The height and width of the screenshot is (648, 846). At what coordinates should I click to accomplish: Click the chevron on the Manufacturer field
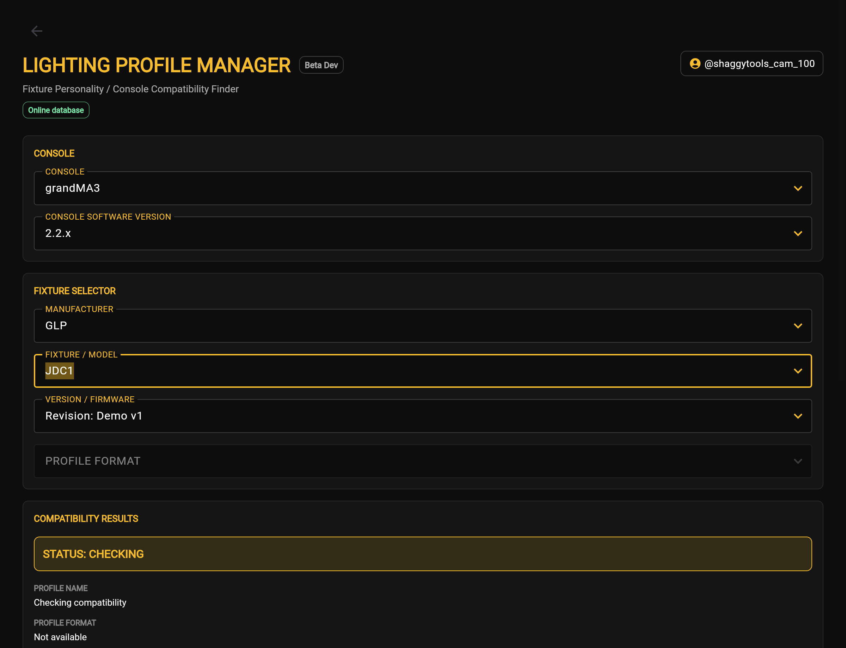point(798,326)
